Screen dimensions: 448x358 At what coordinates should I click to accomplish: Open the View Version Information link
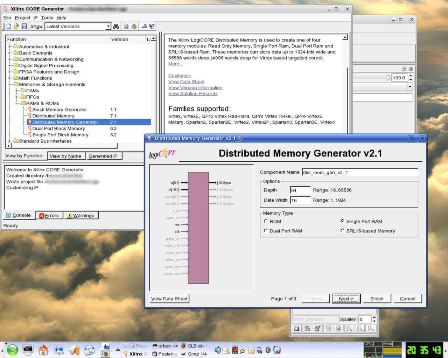[195, 87]
